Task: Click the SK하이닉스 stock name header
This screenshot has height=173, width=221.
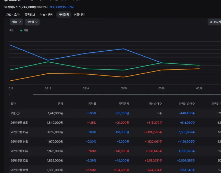Action: (x=11, y=7)
